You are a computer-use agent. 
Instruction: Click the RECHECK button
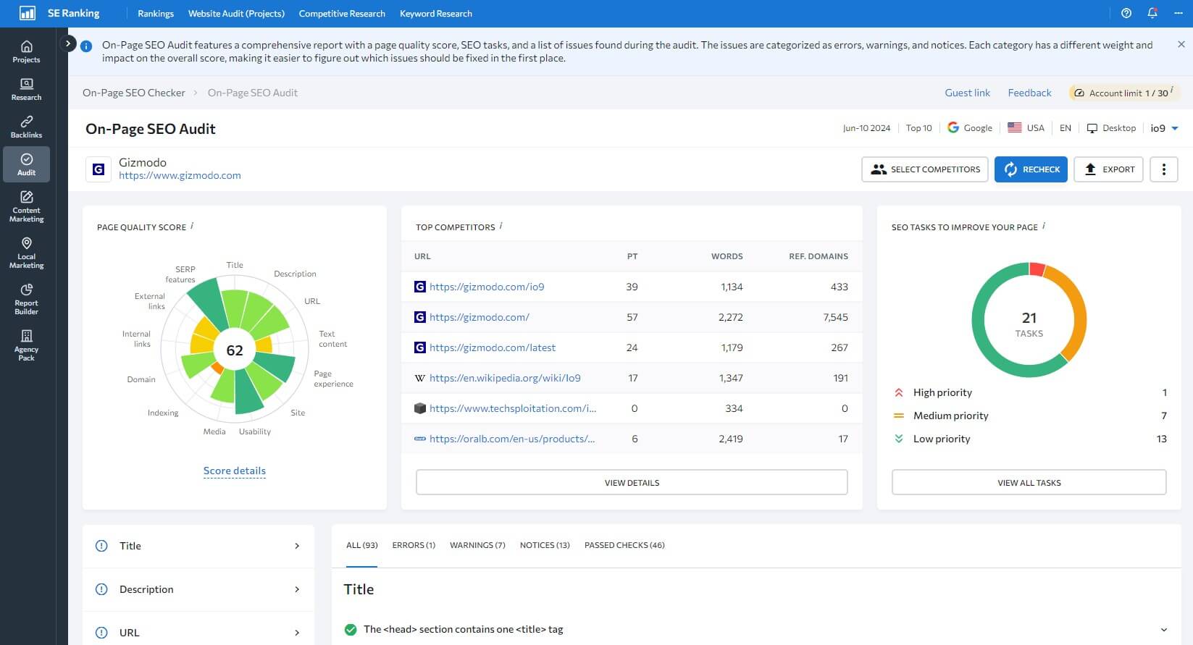[x=1031, y=169]
